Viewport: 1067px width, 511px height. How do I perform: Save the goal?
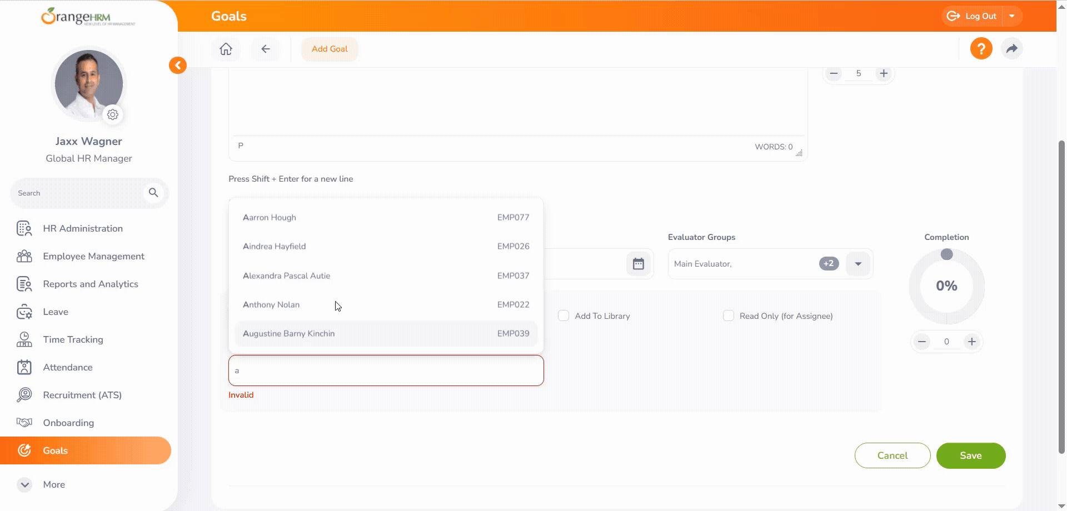coord(970,455)
